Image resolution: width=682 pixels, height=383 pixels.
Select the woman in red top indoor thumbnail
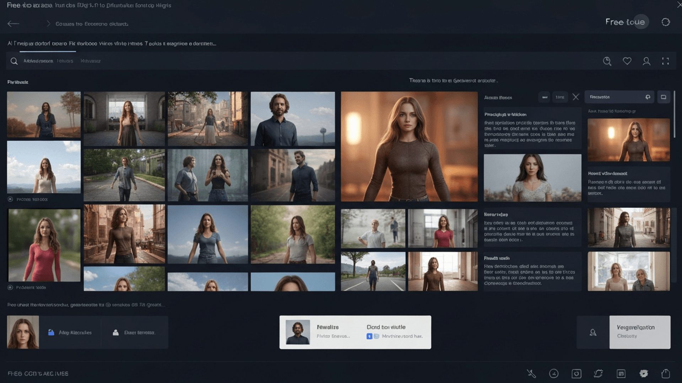pos(443,228)
